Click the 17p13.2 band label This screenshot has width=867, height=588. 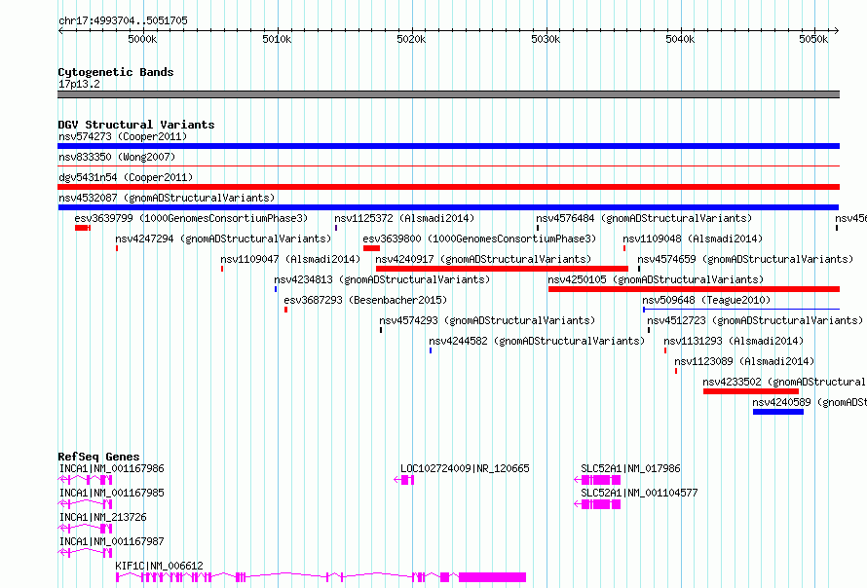[x=79, y=84]
